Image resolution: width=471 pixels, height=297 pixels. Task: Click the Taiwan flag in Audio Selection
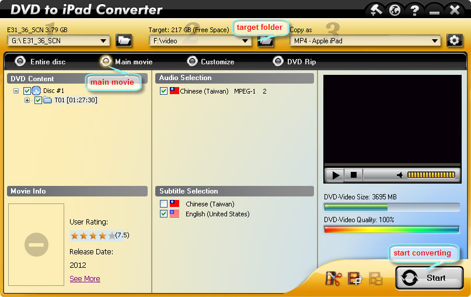click(175, 91)
